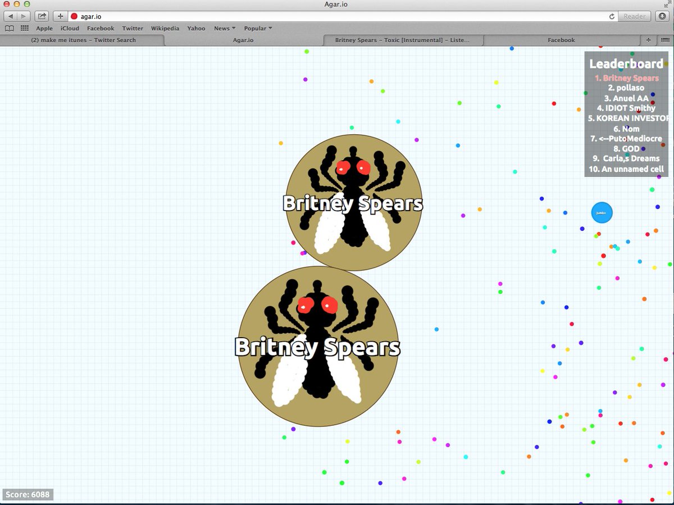Screen dimensions: 674x505
Task: Click leaderboard entry 9. Carla,s Dreams
Action: click(x=626, y=158)
